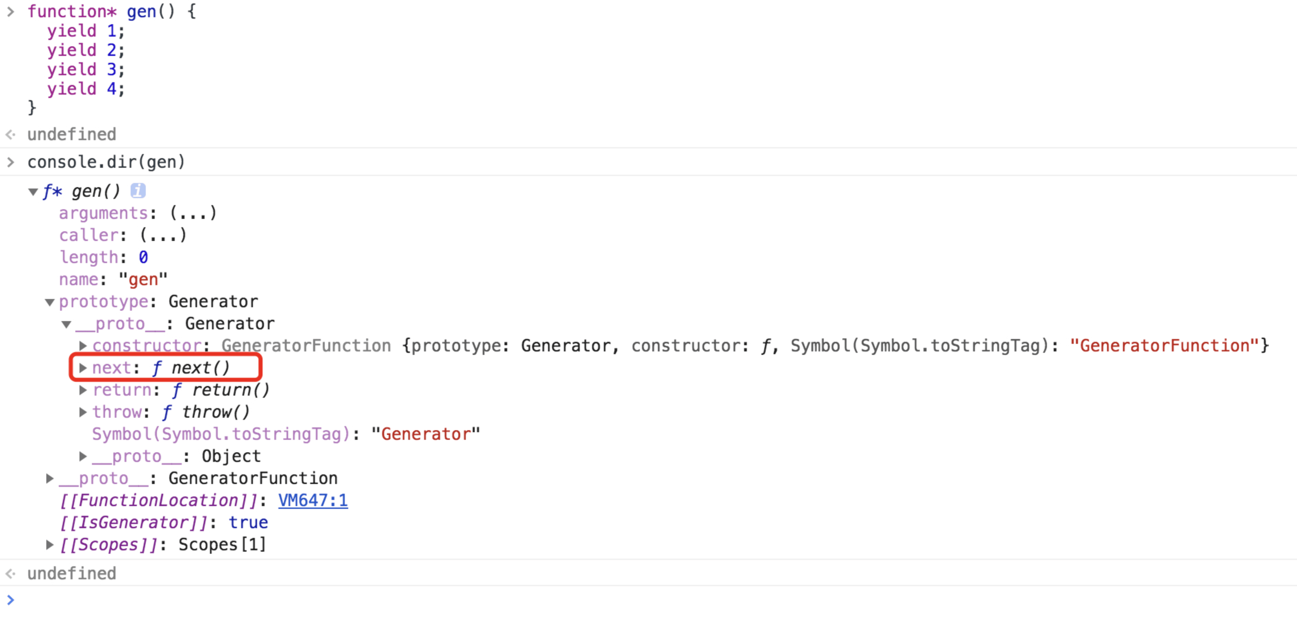The image size is (1297, 638).
Task: Expand the throw: f throw() entry
Action: [83, 412]
